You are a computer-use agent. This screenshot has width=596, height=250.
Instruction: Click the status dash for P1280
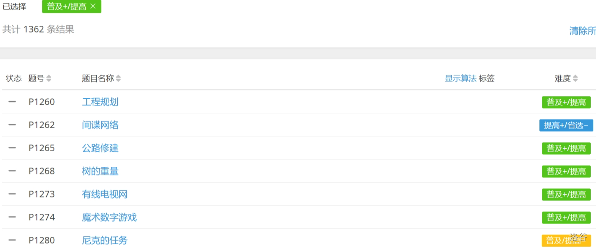point(12,240)
